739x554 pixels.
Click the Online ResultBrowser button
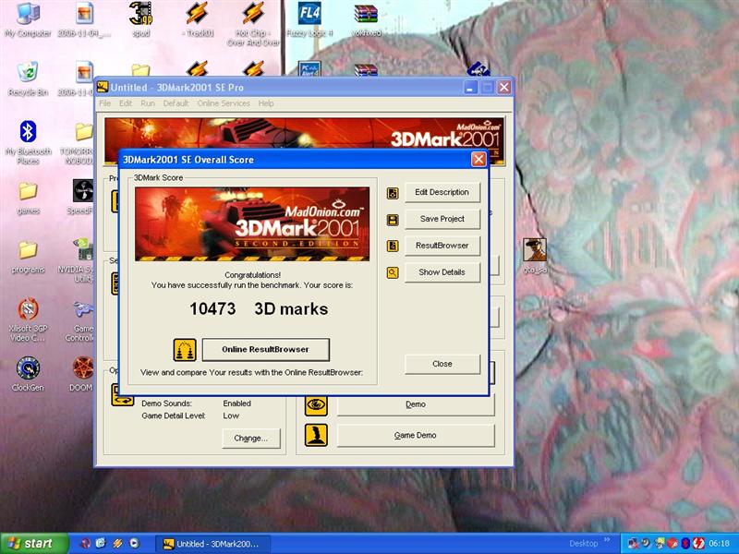point(265,350)
